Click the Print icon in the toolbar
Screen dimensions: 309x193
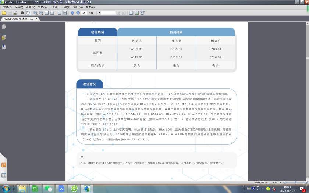point(15,13)
